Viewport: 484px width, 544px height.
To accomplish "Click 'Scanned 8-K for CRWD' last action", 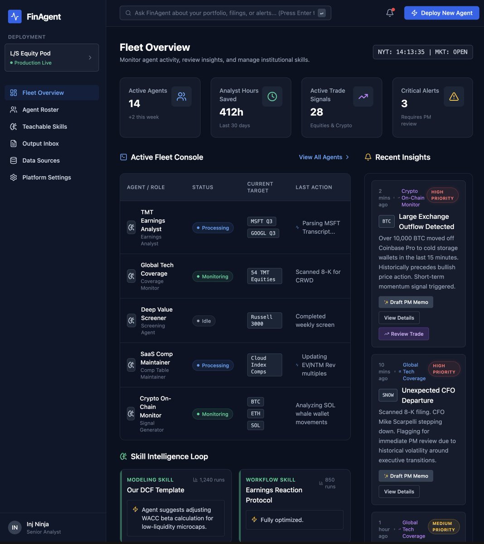I will tap(318, 276).
